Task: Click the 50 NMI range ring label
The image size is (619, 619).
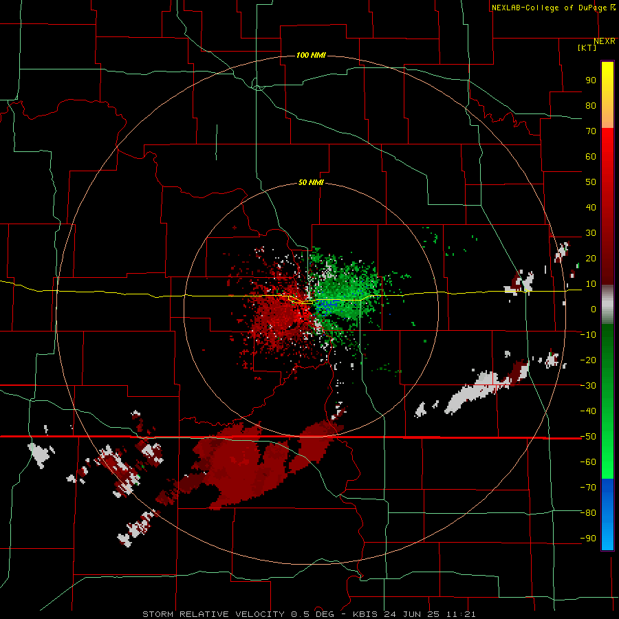Action: pyautogui.click(x=311, y=182)
